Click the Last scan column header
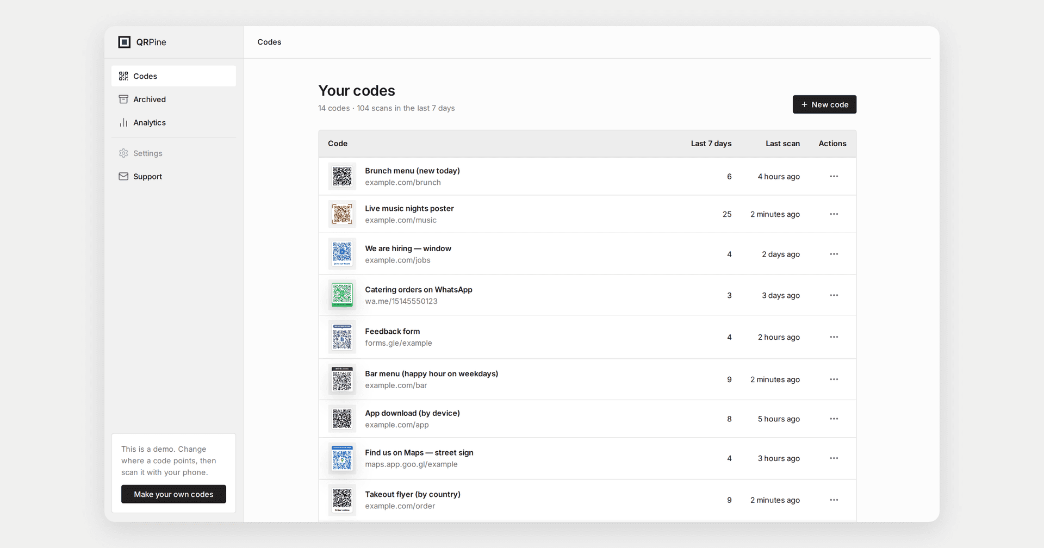 click(x=782, y=144)
